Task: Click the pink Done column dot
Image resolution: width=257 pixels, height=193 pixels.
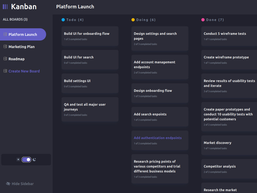Action: (x=203, y=20)
